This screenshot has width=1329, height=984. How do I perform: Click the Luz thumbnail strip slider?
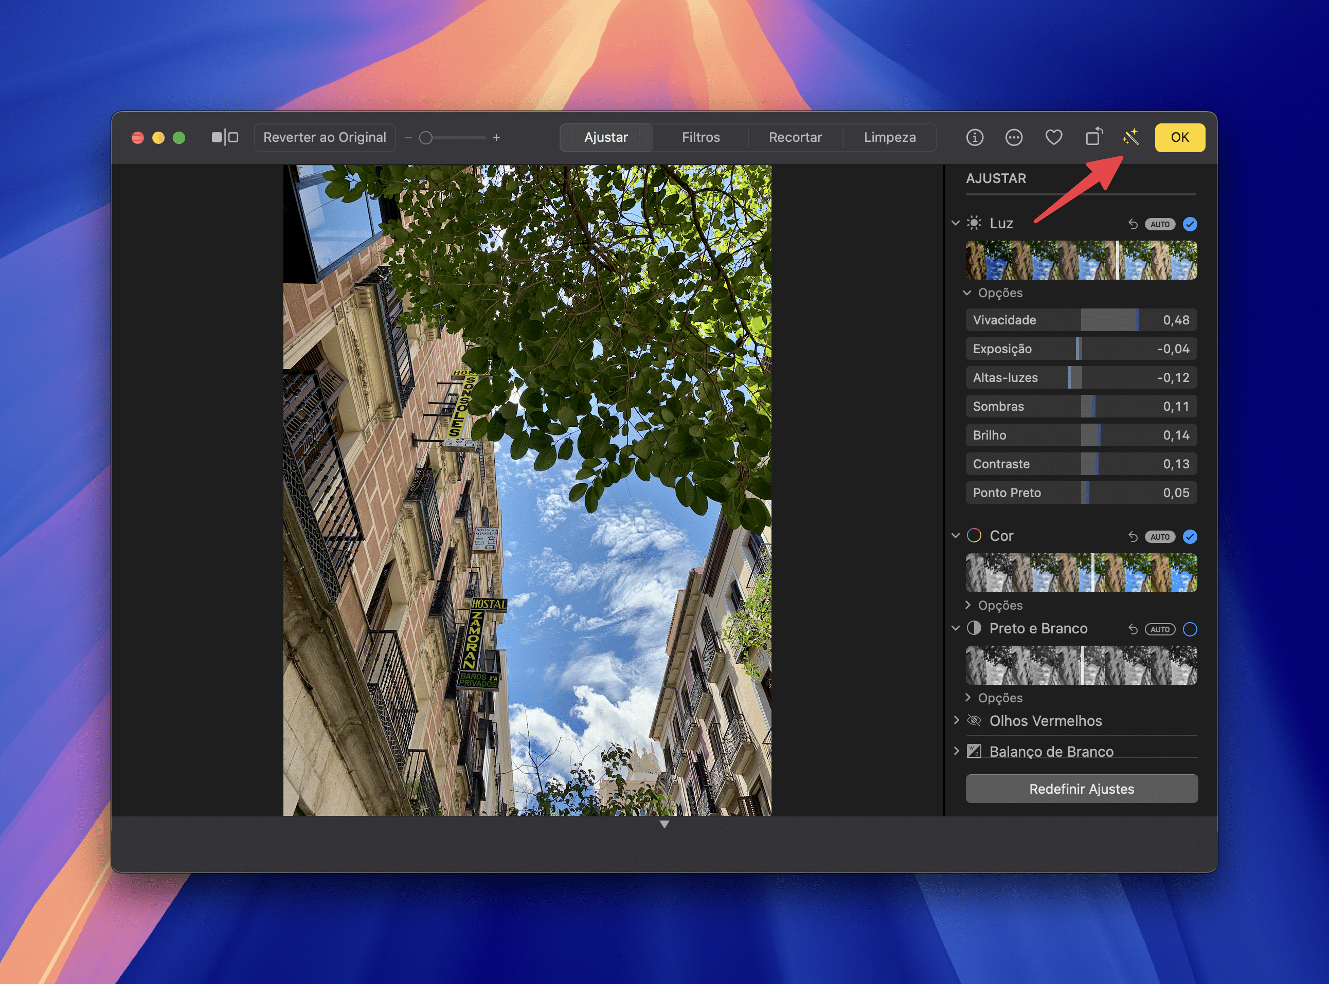pos(1081,260)
